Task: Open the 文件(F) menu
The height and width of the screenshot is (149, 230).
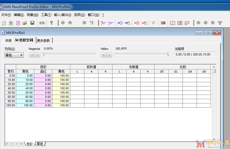Action: 6,15
